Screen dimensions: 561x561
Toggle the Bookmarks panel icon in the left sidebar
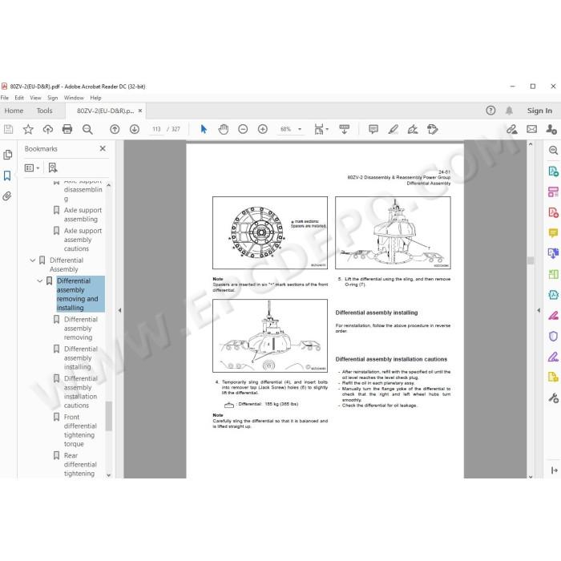7,176
